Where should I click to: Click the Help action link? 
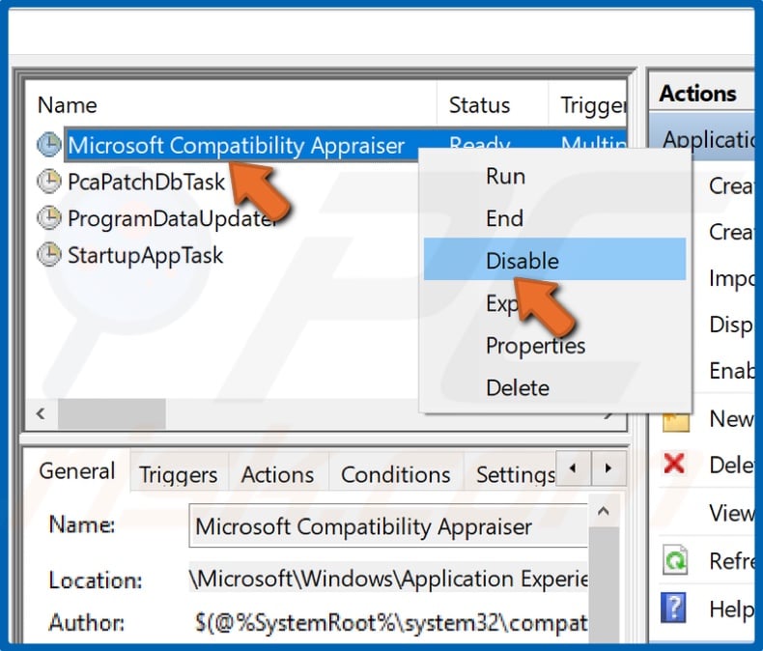coord(731,609)
